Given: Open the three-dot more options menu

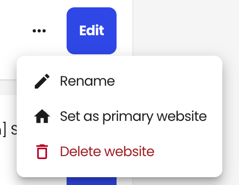Looking at the screenshot, I should [x=39, y=31].
